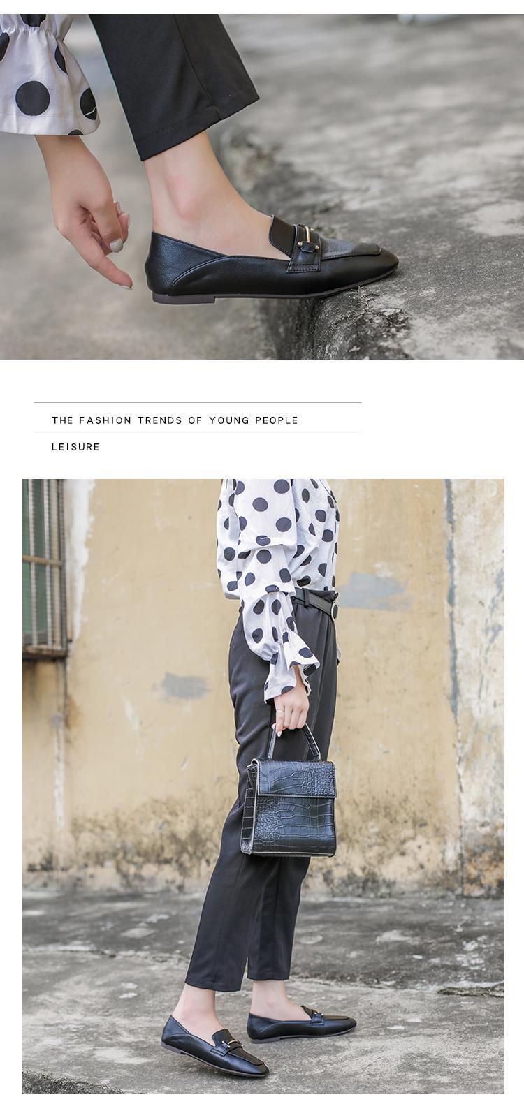This screenshot has height=1111, width=524.
Task: Click the barred window on the wall
Action: (45, 567)
